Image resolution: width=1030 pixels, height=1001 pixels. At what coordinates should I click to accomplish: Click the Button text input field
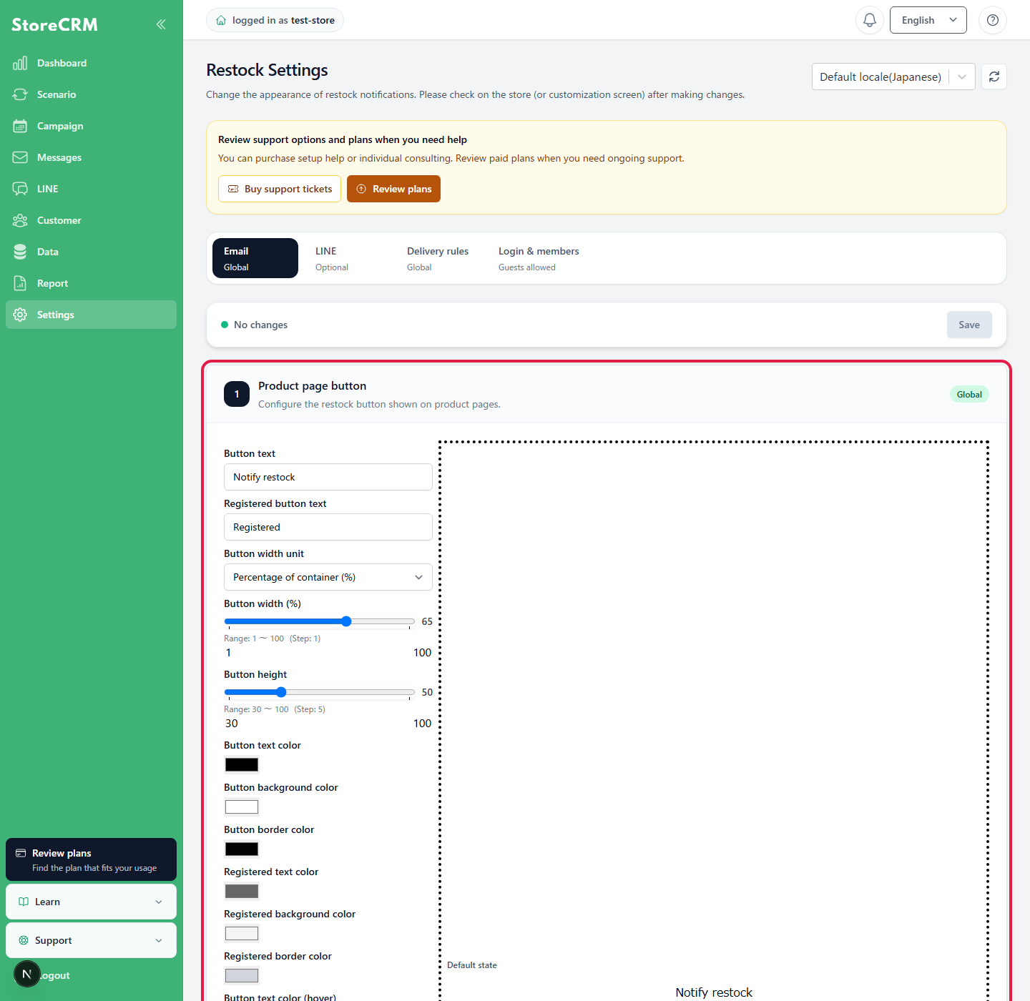pos(328,477)
